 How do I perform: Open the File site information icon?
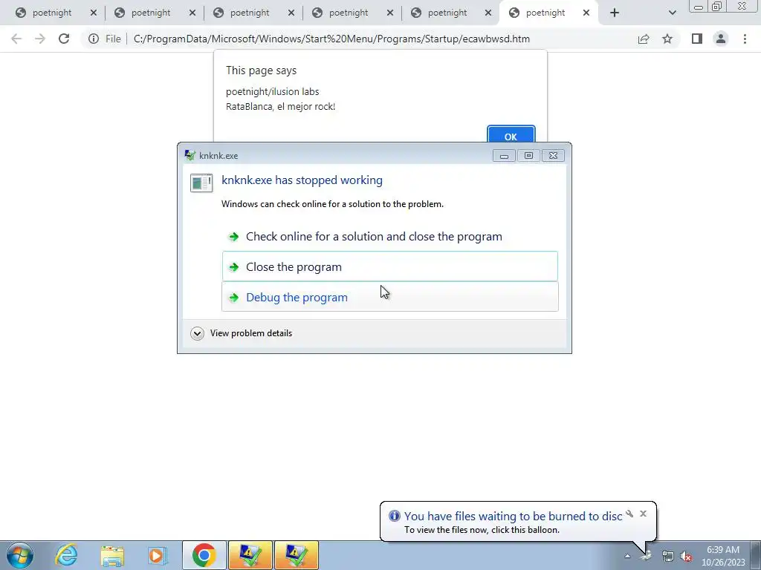94,39
